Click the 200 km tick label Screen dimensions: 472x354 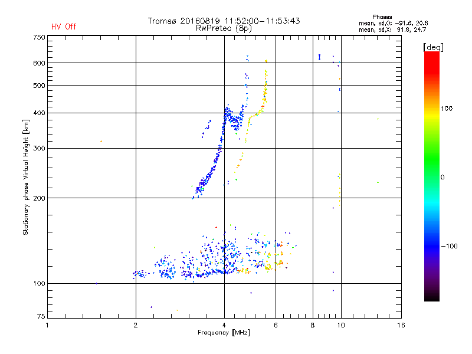(39, 198)
